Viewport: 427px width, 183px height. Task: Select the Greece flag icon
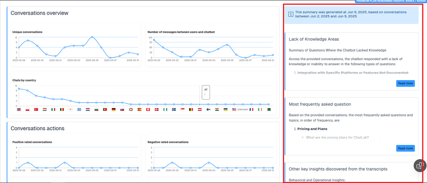tap(79, 110)
